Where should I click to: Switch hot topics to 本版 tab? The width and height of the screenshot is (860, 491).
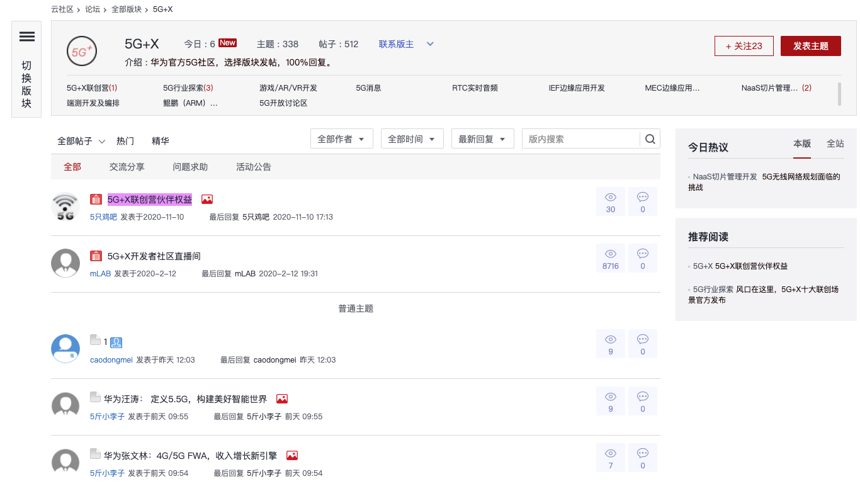(802, 144)
